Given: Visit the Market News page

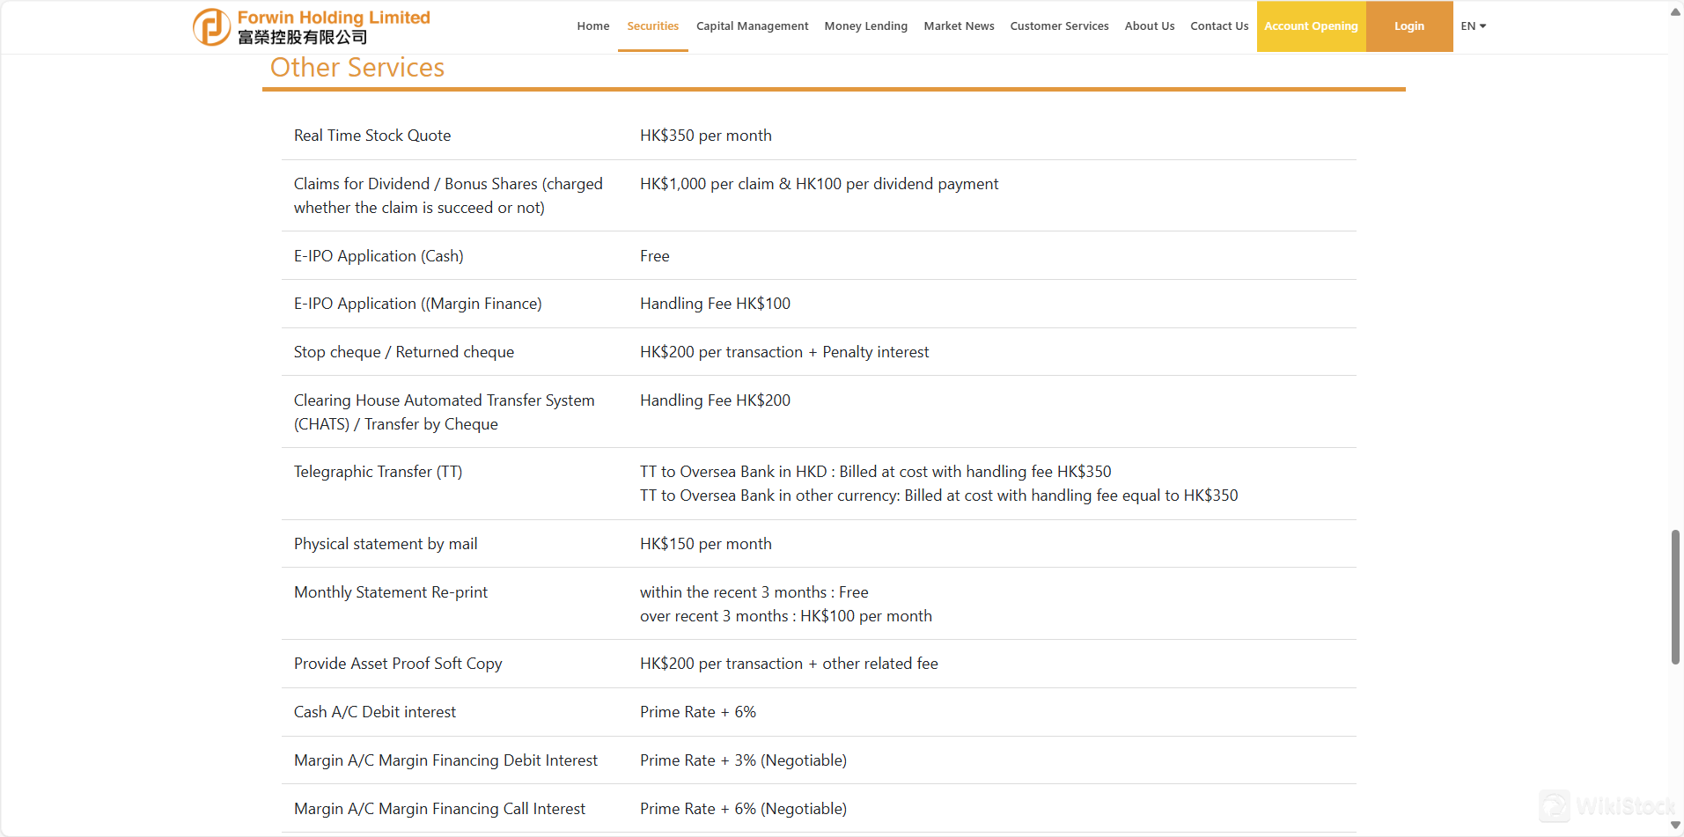Looking at the screenshot, I should point(958,26).
